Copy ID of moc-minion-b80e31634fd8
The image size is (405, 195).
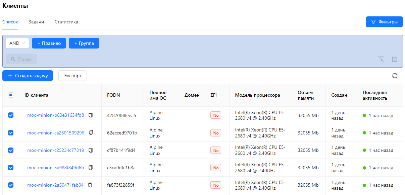(91, 115)
